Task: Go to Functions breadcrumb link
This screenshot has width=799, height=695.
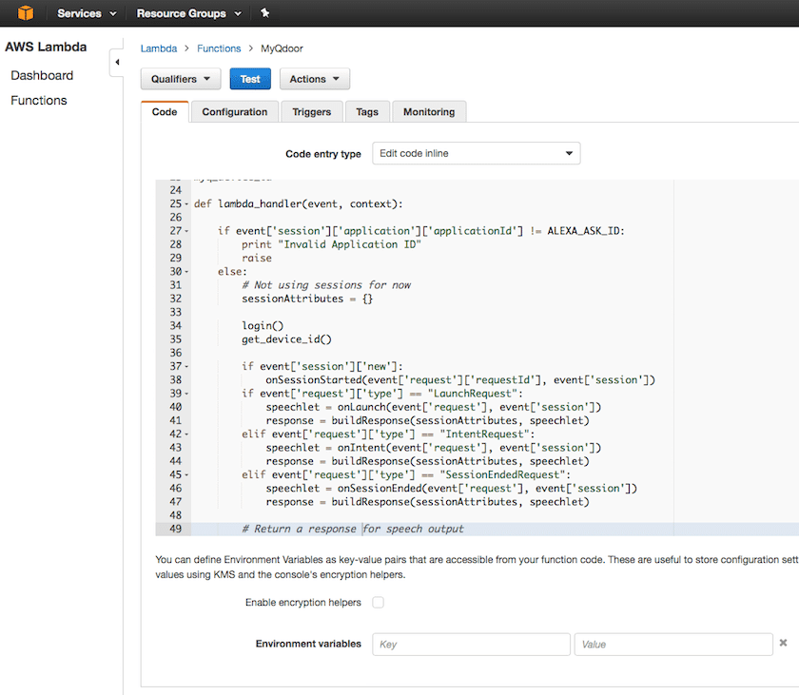Action: [219, 48]
